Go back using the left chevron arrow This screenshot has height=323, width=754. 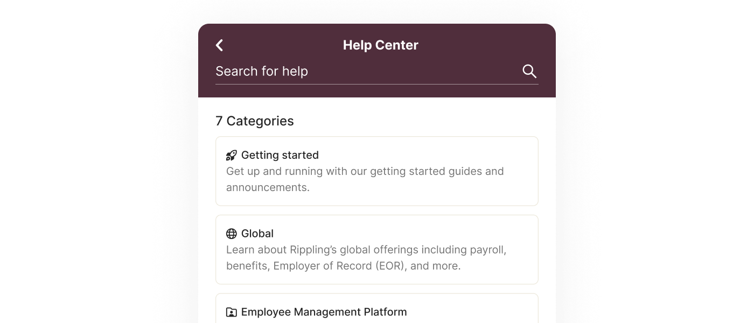click(x=219, y=45)
